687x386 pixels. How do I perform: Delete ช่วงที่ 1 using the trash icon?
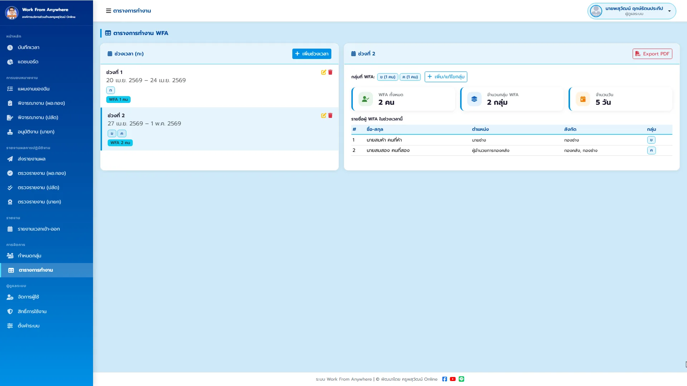(330, 72)
